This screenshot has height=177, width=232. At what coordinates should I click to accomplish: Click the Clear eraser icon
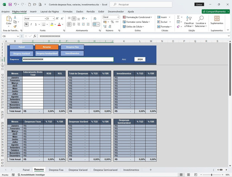[178, 26]
